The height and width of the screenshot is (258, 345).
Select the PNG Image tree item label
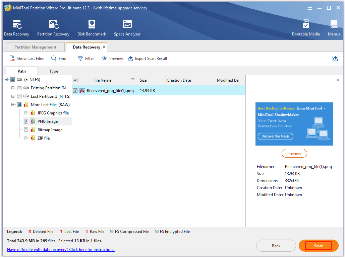coord(48,121)
